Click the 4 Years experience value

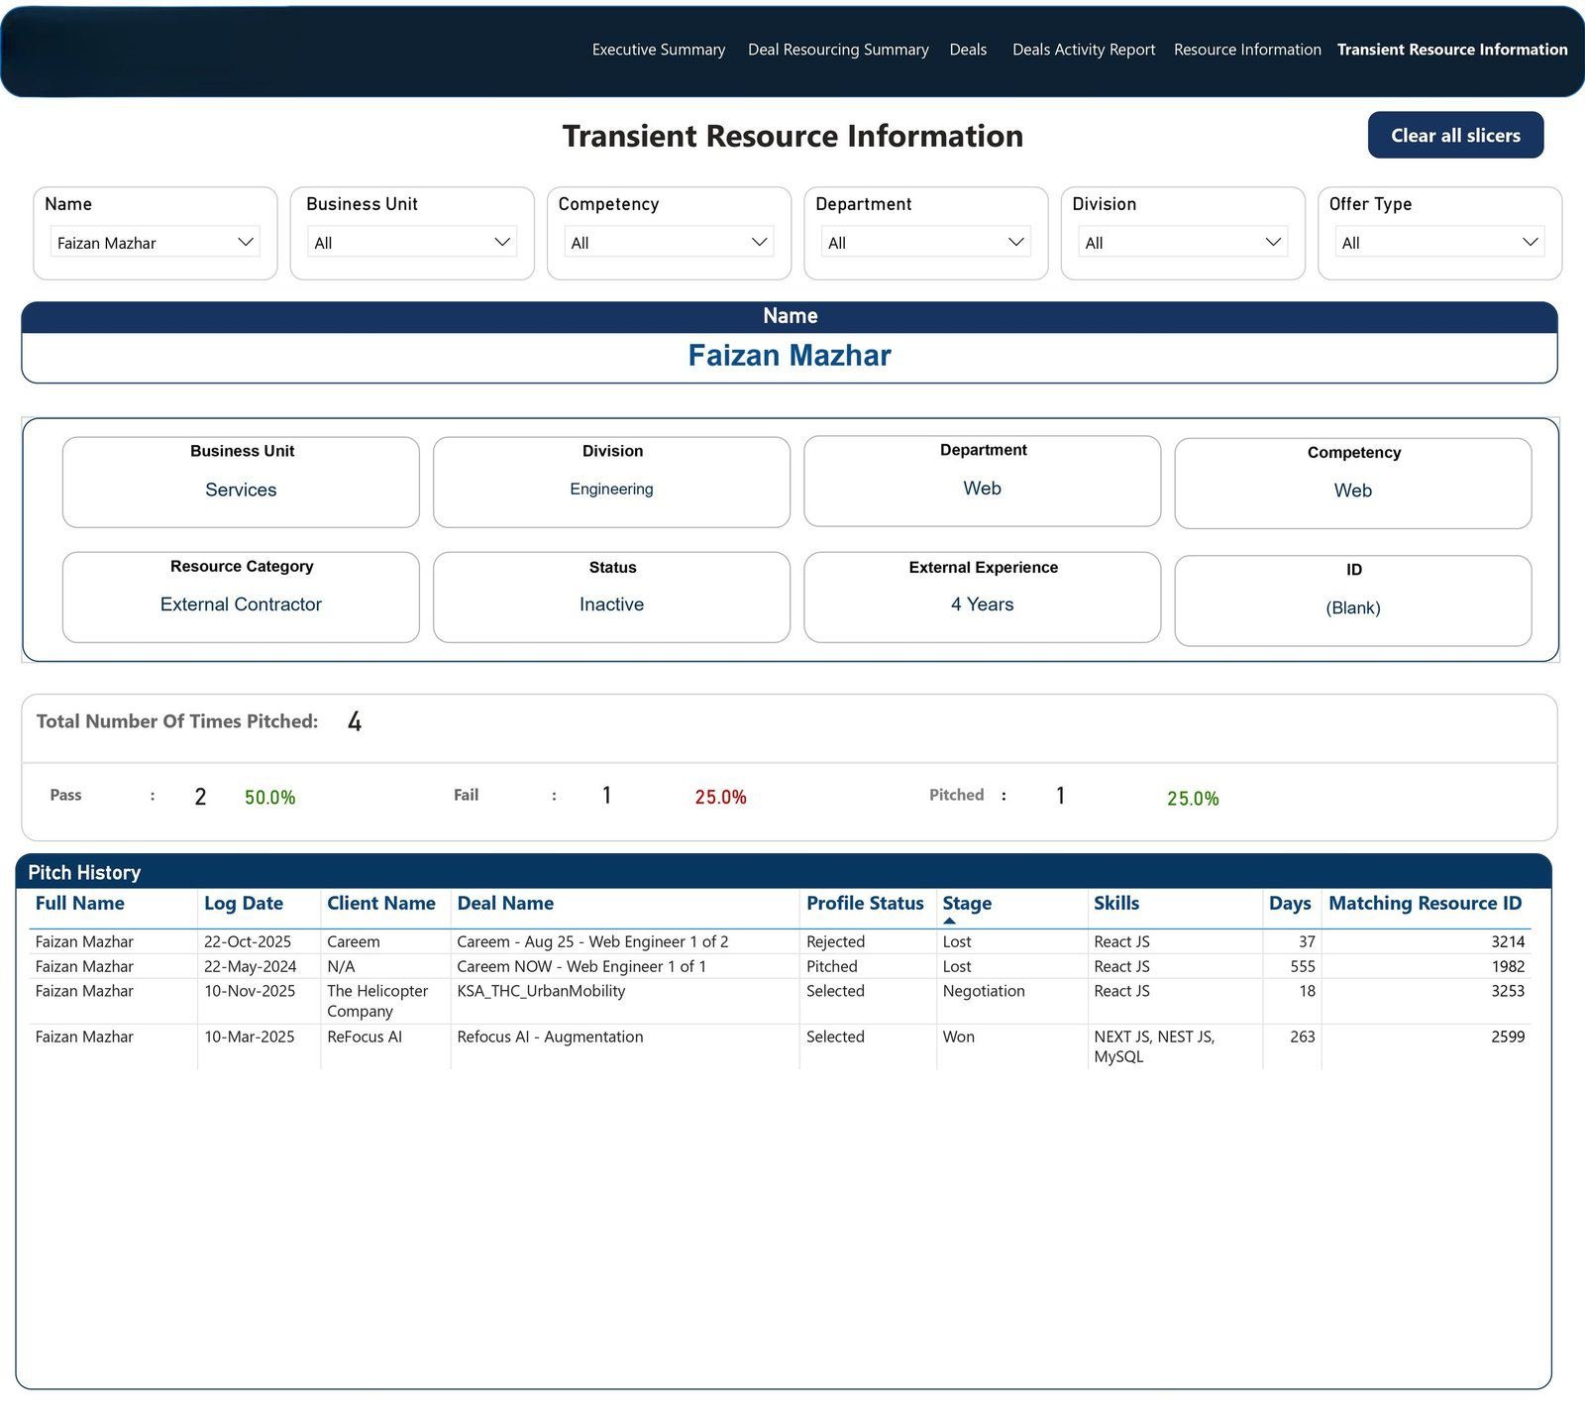point(982,603)
